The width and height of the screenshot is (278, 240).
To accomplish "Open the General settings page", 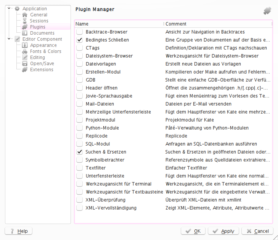I will click(x=39, y=15).
